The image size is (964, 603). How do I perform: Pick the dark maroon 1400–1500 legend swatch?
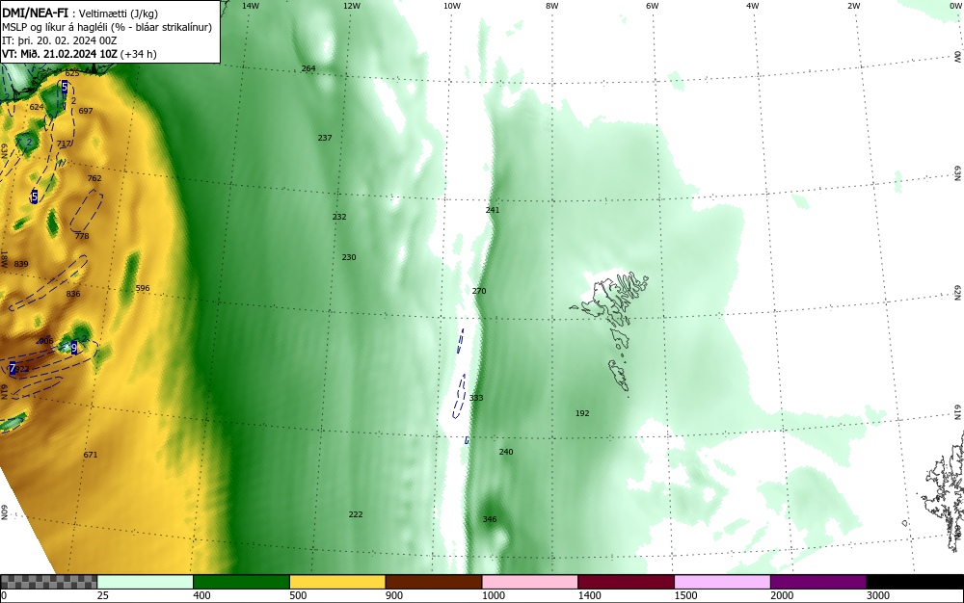point(626,582)
